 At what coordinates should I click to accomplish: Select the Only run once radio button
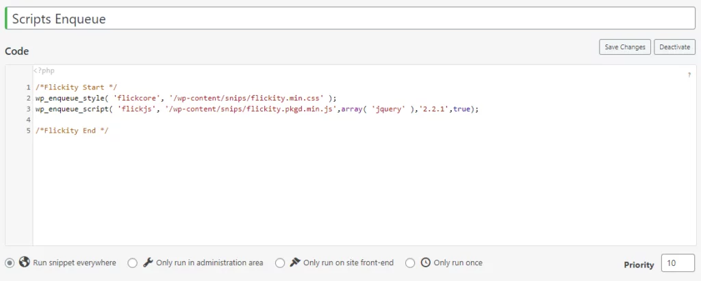click(x=410, y=263)
